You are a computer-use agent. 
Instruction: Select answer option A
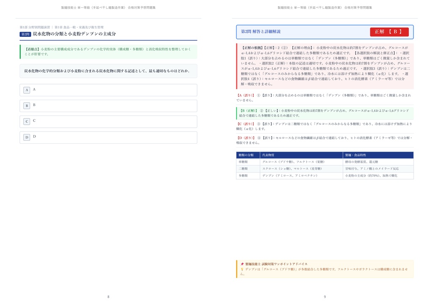pos(108,90)
